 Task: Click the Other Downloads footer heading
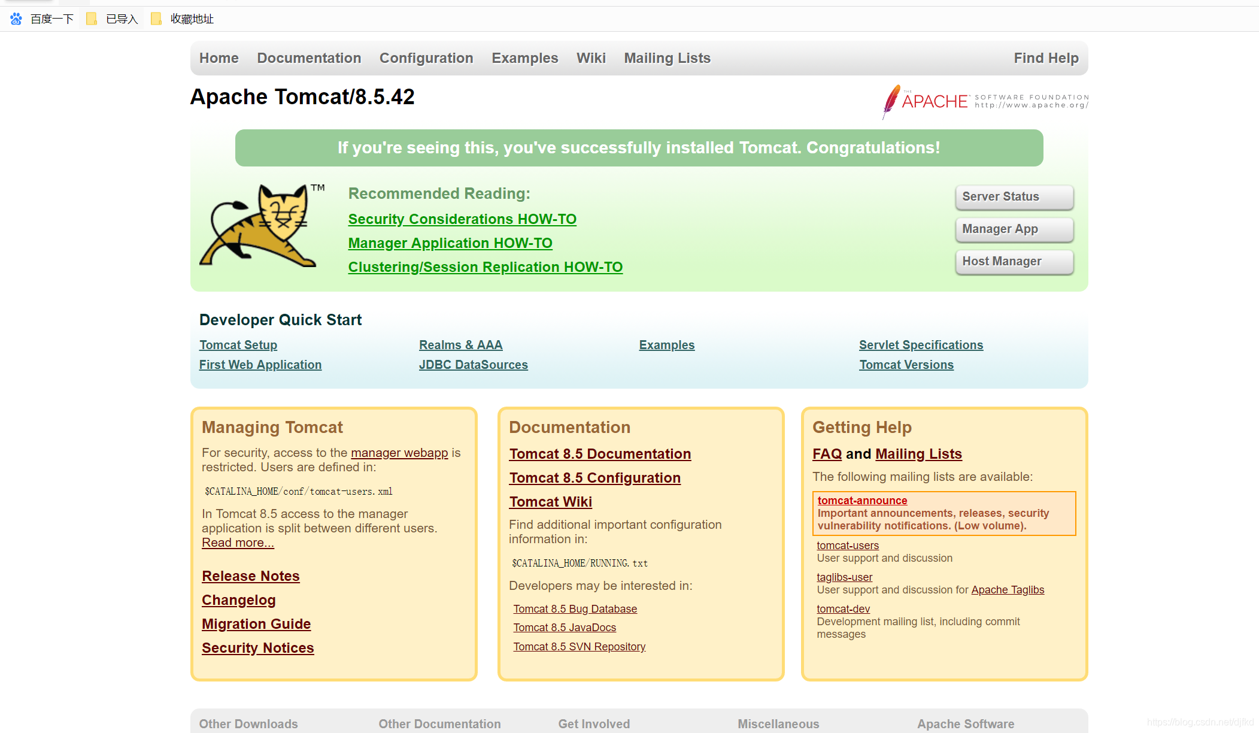248,724
